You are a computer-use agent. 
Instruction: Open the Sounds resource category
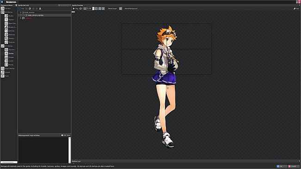[6, 72]
